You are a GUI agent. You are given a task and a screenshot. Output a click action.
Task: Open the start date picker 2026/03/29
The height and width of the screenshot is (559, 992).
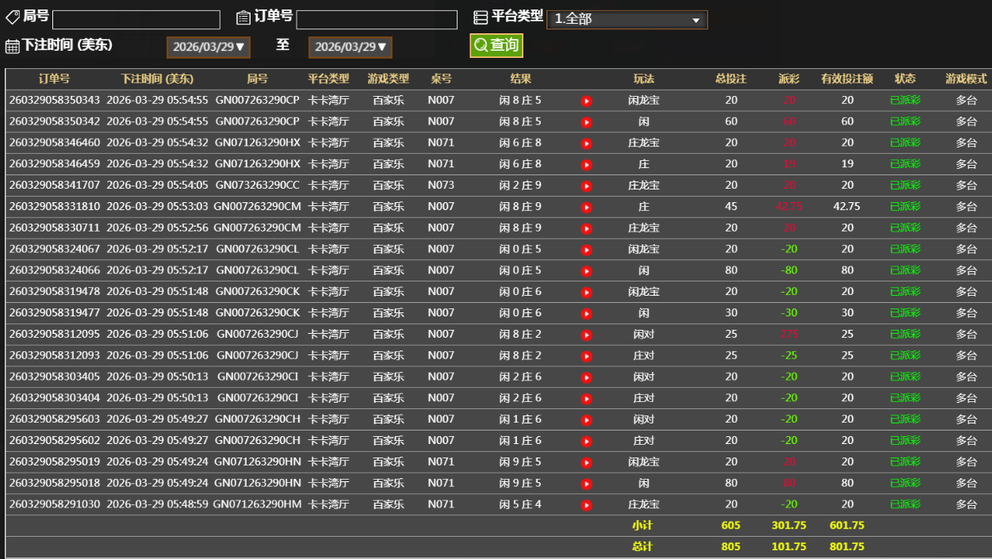coord(209,47)
